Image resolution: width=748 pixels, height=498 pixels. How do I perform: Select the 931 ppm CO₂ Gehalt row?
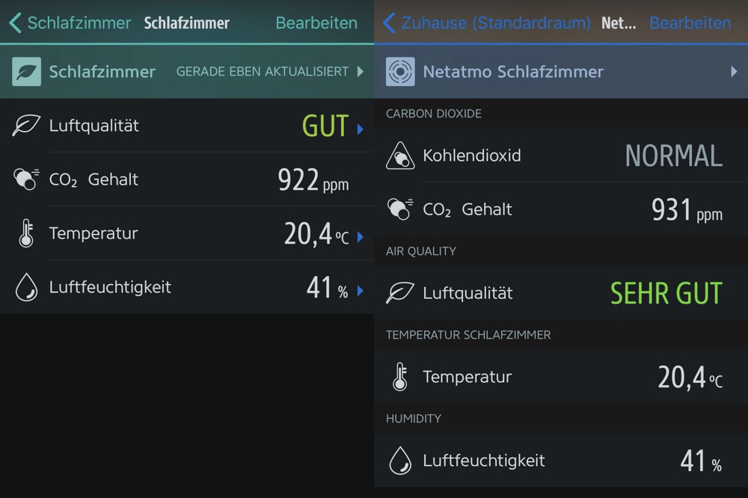[561, 209]
